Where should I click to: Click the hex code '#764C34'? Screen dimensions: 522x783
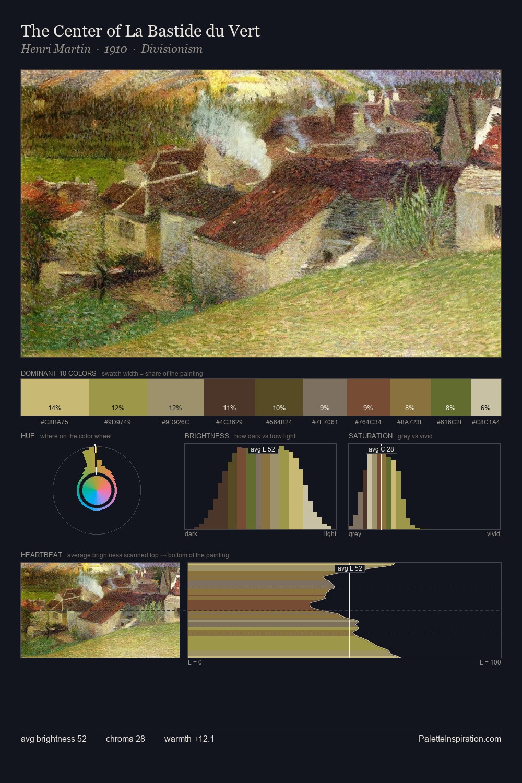(x=368, y=422)
